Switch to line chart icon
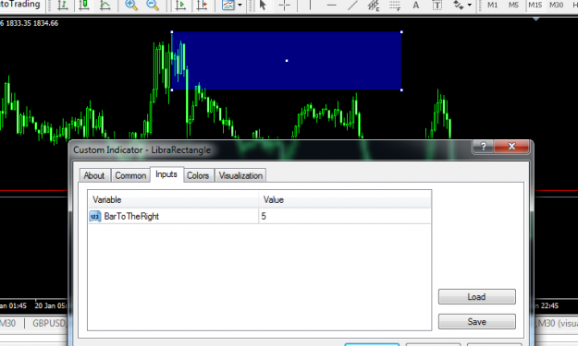Viewport: 578px width, 346px height. [105, 6]
